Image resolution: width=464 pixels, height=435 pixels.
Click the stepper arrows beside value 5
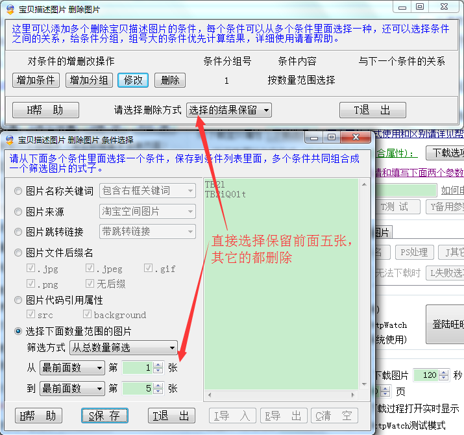coord(158,388)
